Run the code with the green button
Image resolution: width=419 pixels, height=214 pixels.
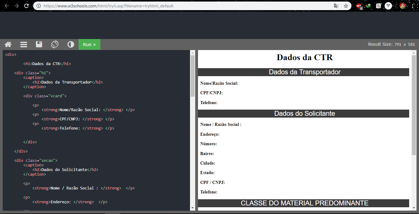[89, 45]
